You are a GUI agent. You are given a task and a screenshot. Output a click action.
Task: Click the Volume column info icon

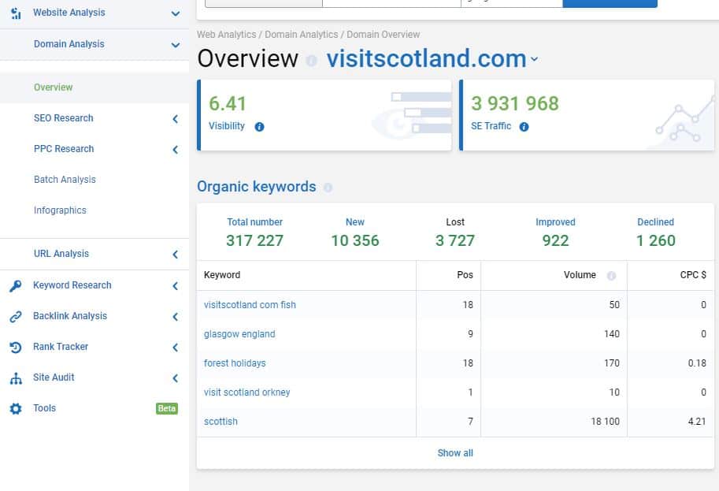(611, 275)
